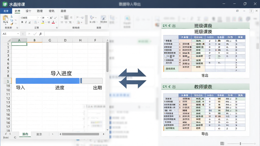The image size is (260, 146).
Task: Click 导出 under the 班级课表 preview
Action: point(205,76)
